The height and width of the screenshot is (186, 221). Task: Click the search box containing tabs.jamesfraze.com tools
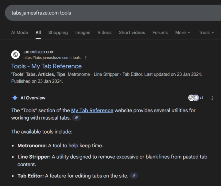tap(110, 13)
